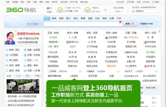166x107 pixels.
Task: Click the music note icon beside 音乐·小说
Action: [25, 60]
